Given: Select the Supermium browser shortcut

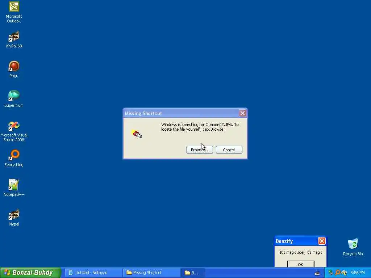Looking at the screenshot, I should (x=14, y=99).
